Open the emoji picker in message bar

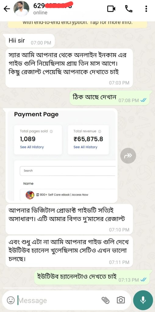[x=11, y=300]
